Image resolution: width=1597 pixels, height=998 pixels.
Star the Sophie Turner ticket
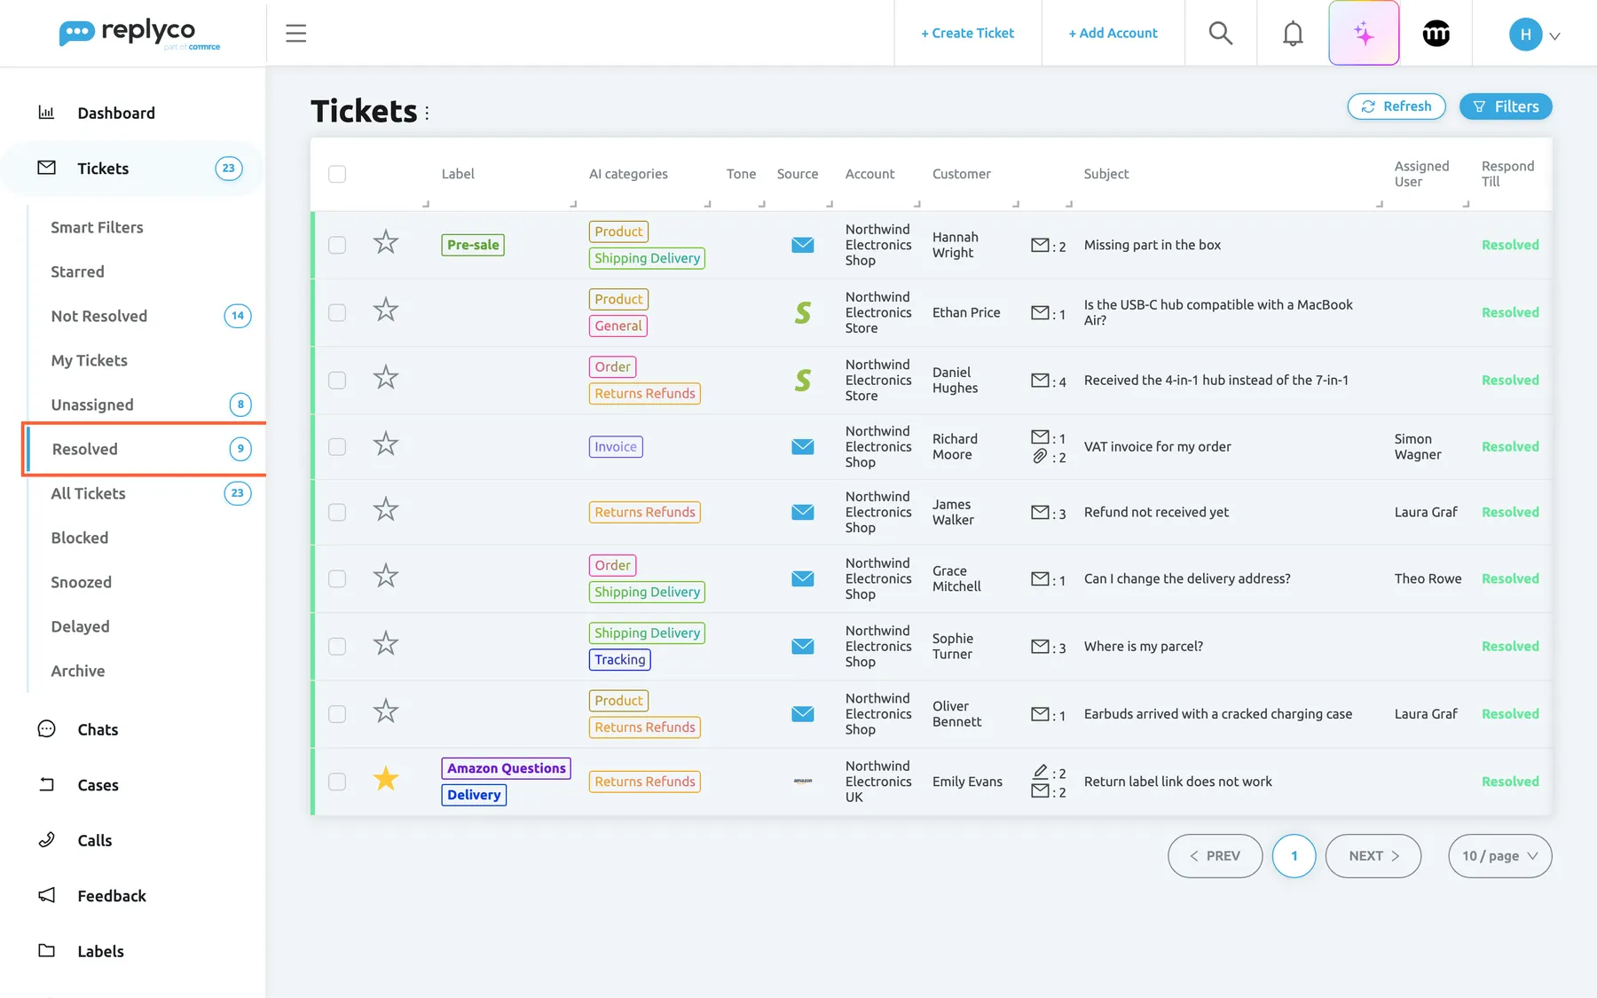coord(386,644)
